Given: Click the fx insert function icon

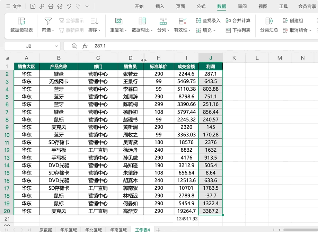Looking at the screenshot, I should (x=85, y=46).
